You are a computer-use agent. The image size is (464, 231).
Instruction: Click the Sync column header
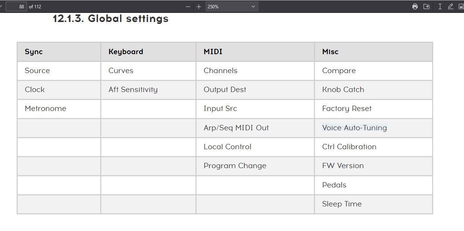(x=59, y=52)
